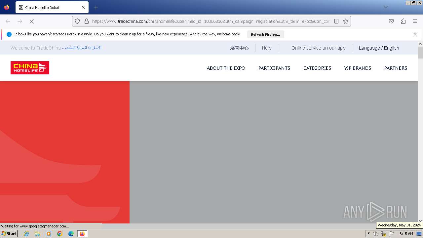Viewport: 423px width, 238px height.
Task: Open the Windows Start menu
Action: [x=9, y=234]
